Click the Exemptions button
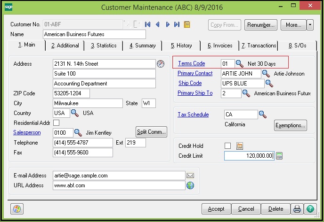 point(290,125)
